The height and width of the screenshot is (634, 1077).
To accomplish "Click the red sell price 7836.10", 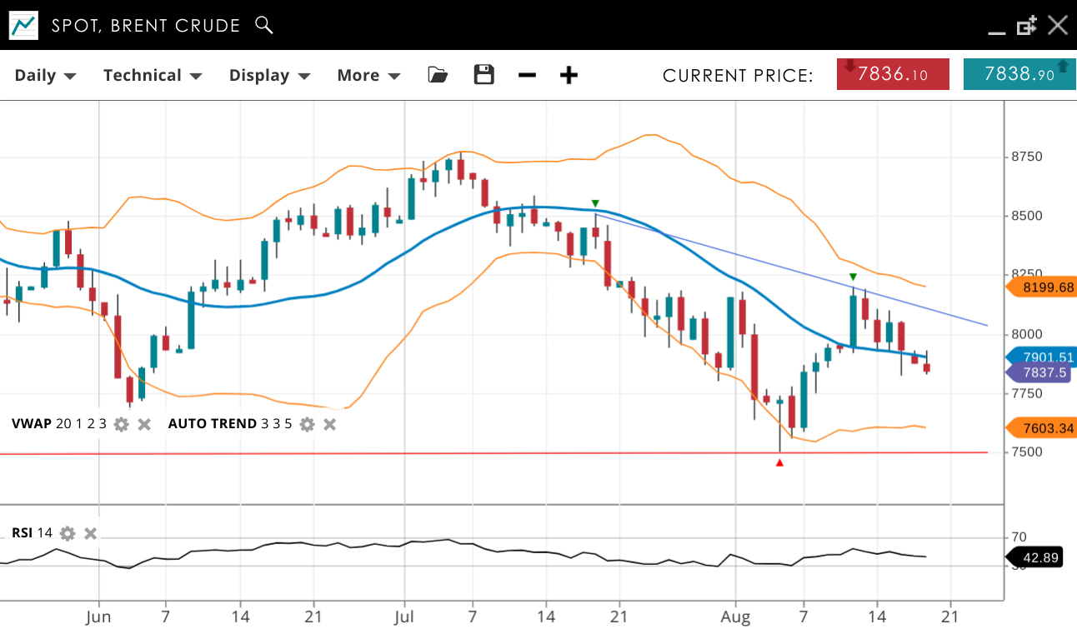I will click(x=893, y=74).
